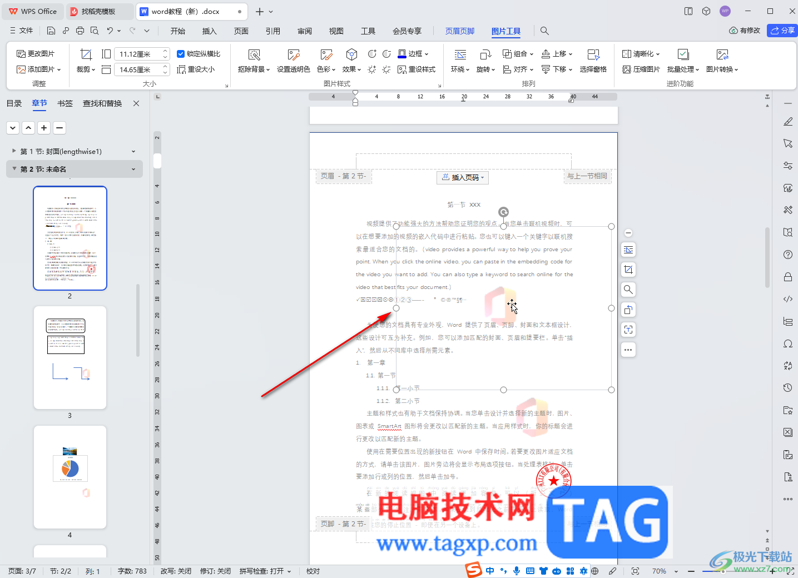This screenshot has width=798, height=578.
Task: Open the Sharpen (清晰化) dropdown
Action: click(x=641, y=54)
